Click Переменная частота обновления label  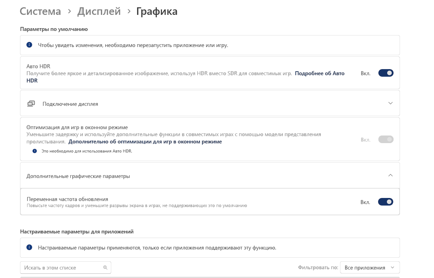tap(67, 199)
